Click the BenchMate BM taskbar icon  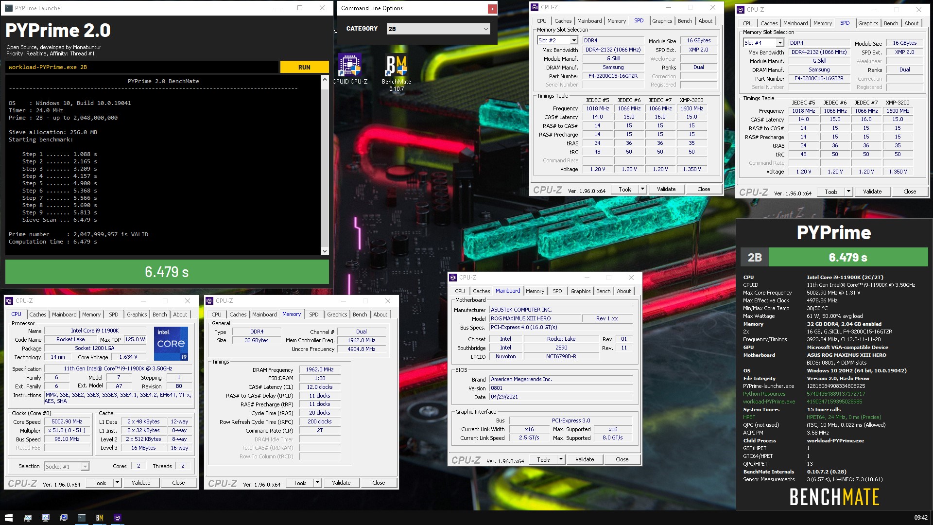[x=99, y=518]
